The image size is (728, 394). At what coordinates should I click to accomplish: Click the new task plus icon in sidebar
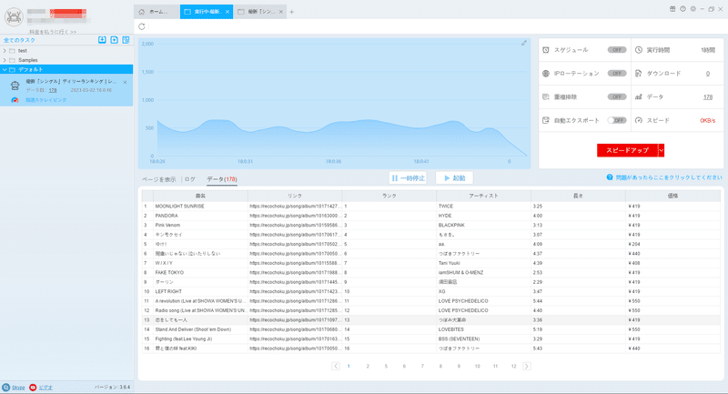pos(115,40)
